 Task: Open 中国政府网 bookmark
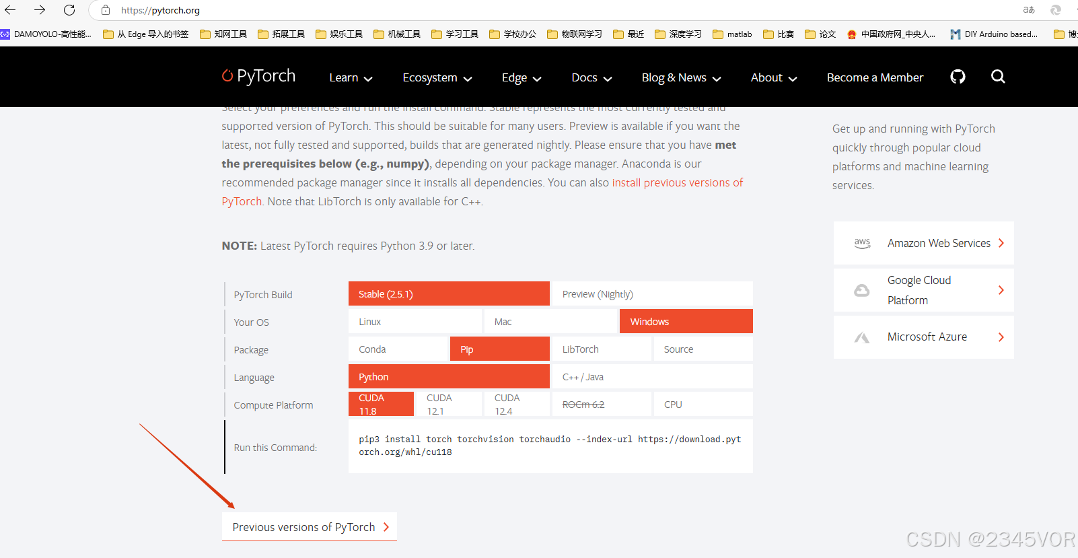tap(891, 34)
